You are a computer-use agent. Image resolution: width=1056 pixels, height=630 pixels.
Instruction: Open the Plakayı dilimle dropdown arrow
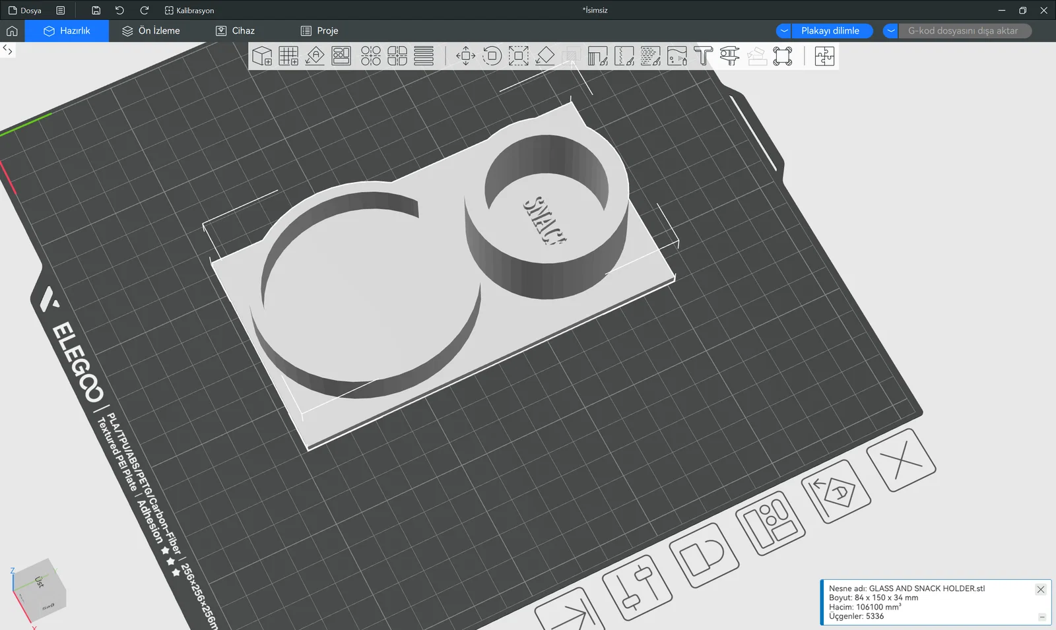(784, 31)
